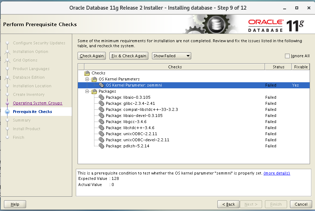Go to Operating System Groups step
Screen dimensions: 315x211
[x=38, y=103]
